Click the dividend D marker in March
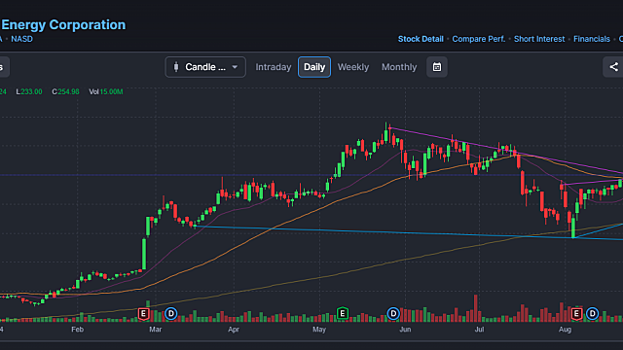The height and width of the screenshot is (350, 623). (x=171, y=314)
